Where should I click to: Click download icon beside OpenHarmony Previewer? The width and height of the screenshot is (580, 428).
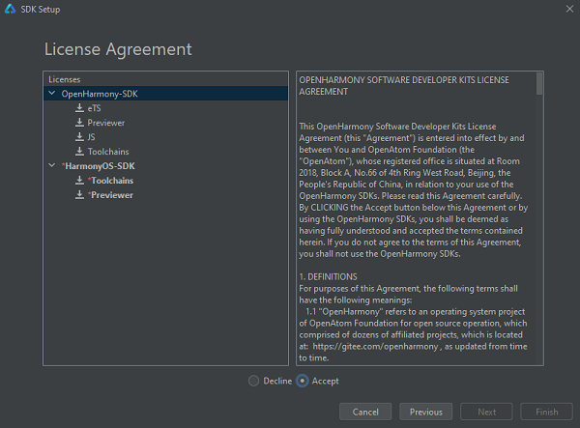79,123
